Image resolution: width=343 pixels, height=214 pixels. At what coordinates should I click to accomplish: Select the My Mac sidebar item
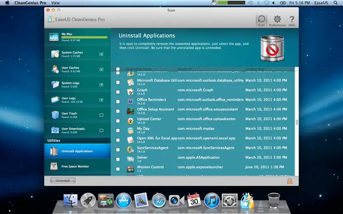pos(78,37)
